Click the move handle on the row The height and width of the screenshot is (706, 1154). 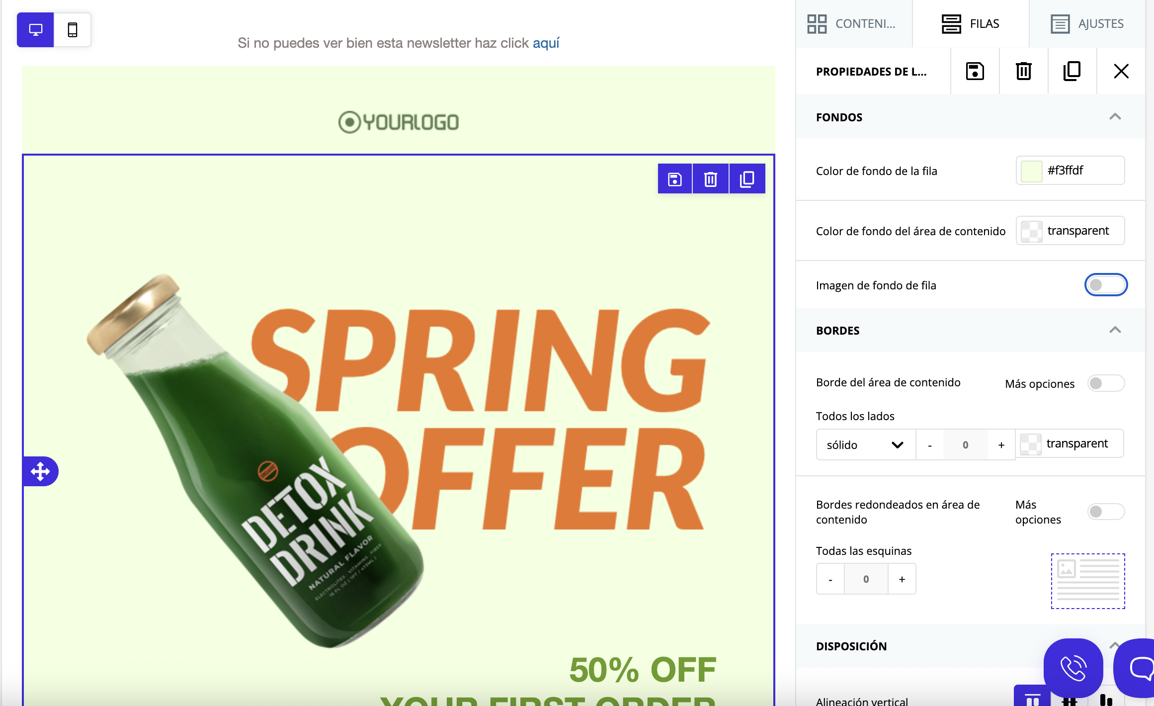coord(40,471)
